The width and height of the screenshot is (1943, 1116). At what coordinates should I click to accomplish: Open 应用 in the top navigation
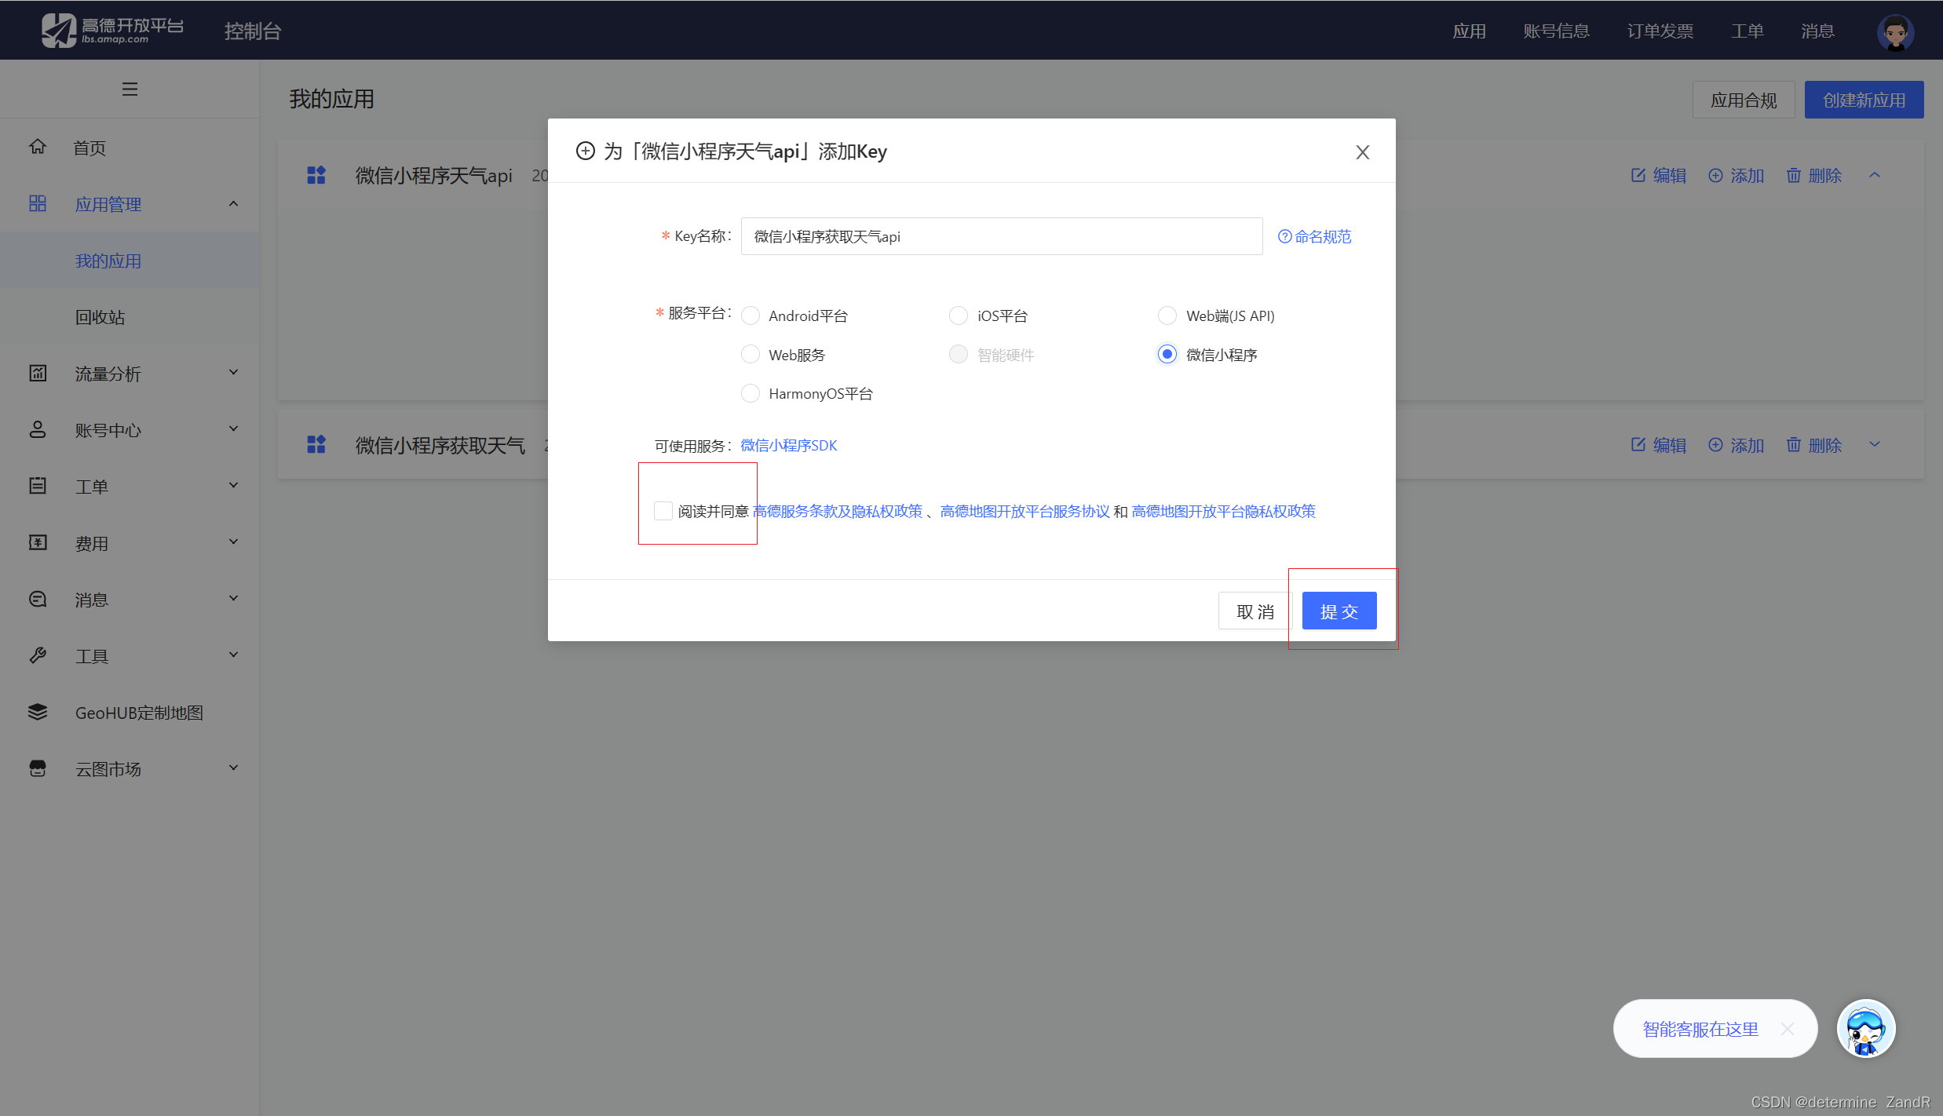(x=1469, y=31)
